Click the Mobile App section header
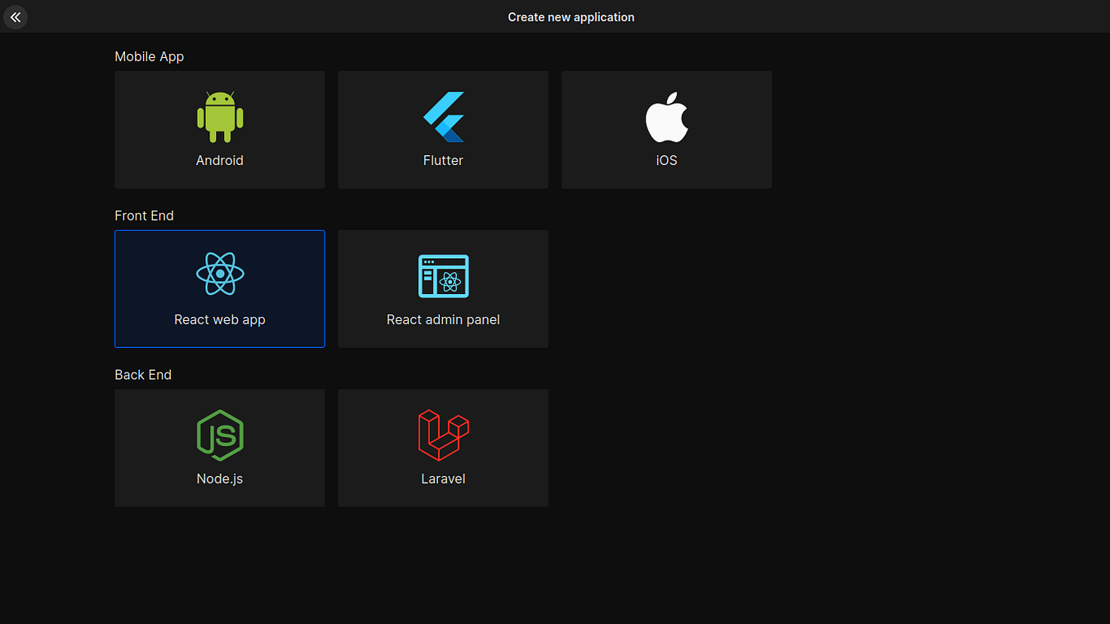The width and height of the screenshot is (1110, 624). [x=150, y=56]
